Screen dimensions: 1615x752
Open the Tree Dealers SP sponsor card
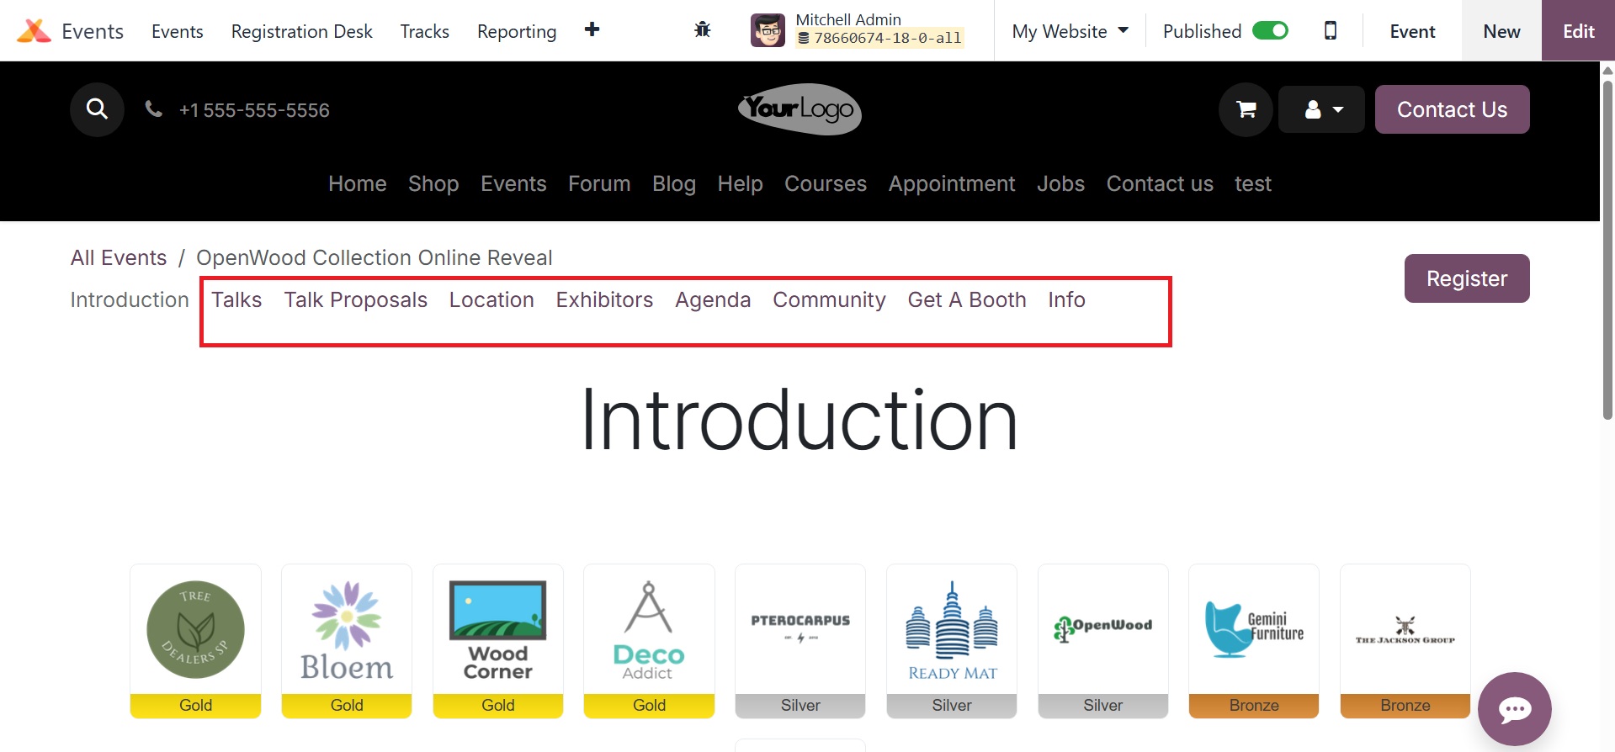pos(195,641)
